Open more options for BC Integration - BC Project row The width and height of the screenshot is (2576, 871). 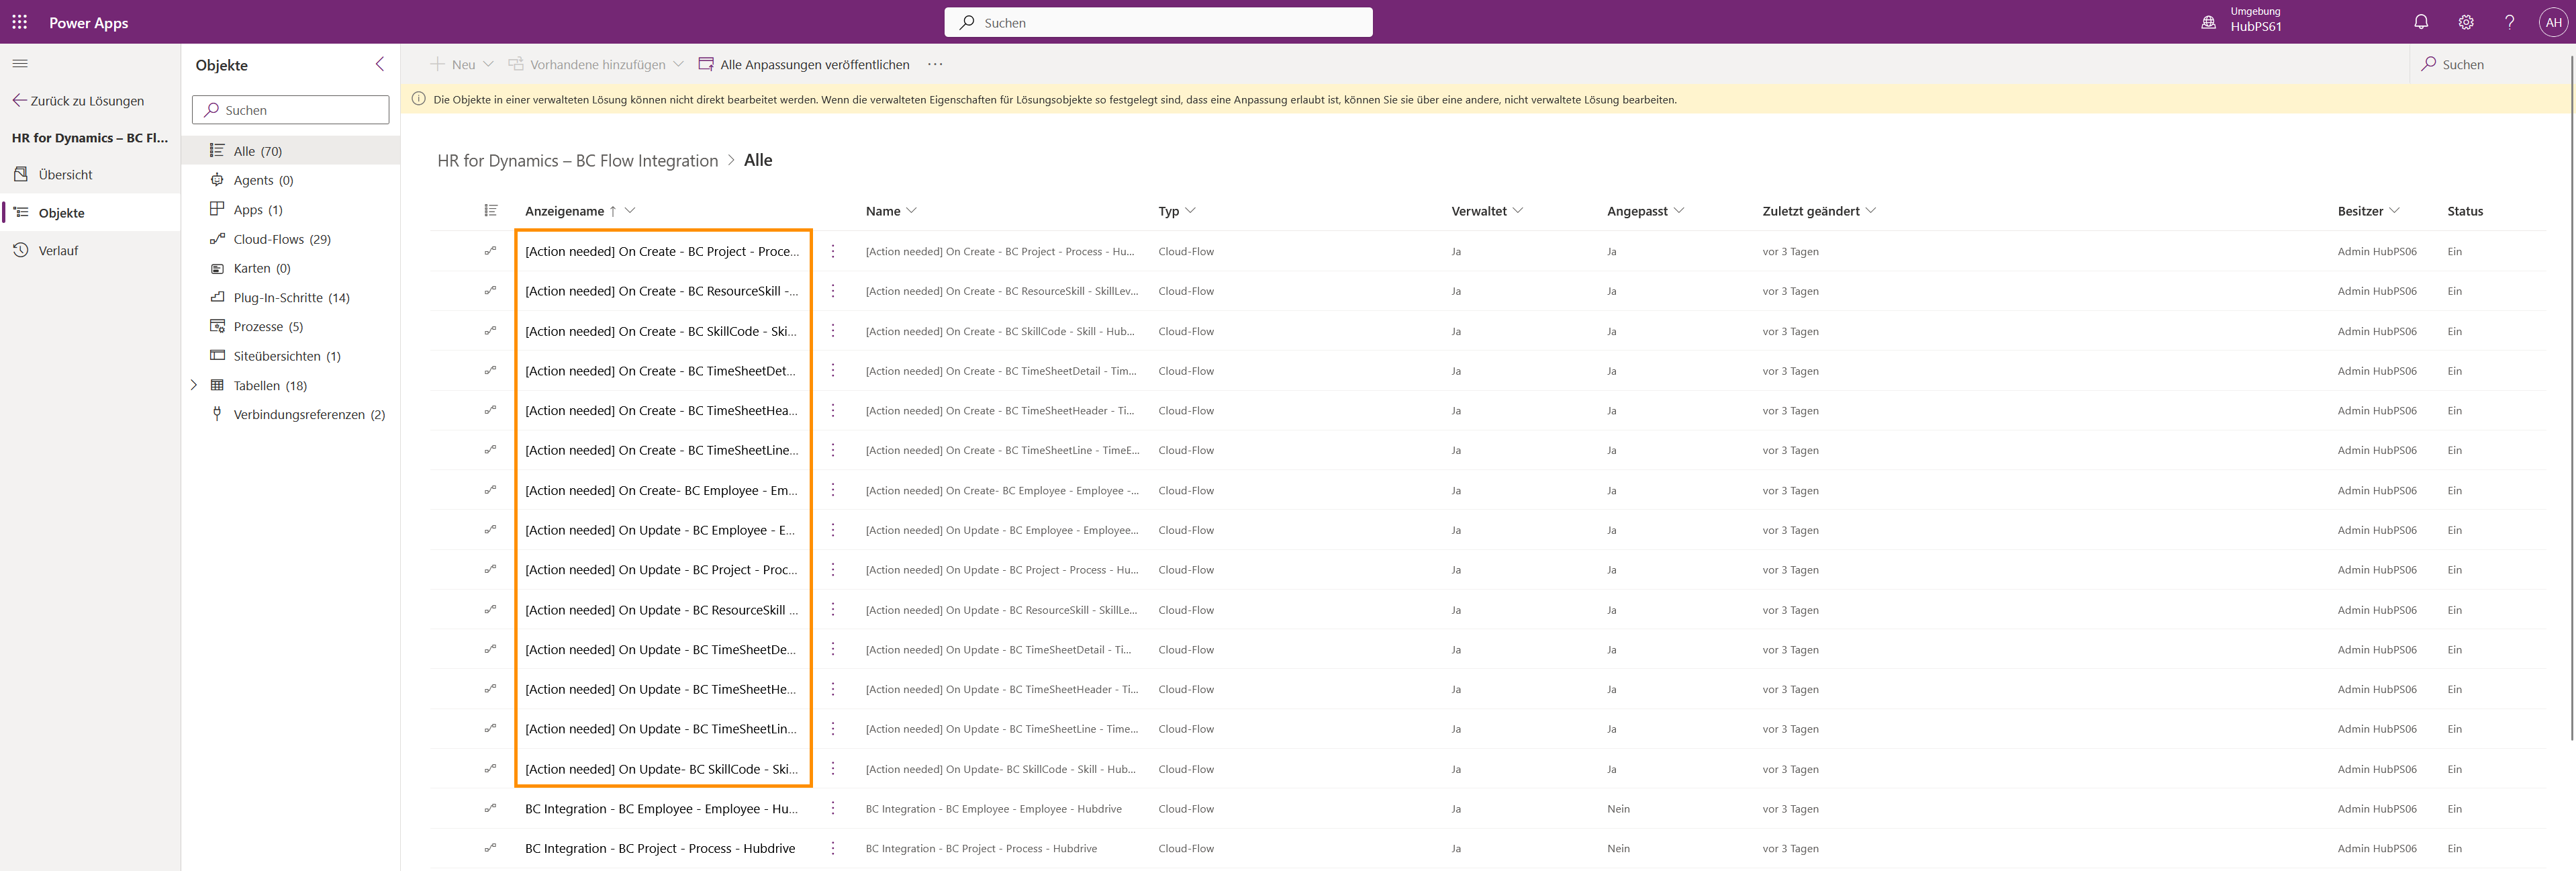pyautogui.click(x=833, y=849)
